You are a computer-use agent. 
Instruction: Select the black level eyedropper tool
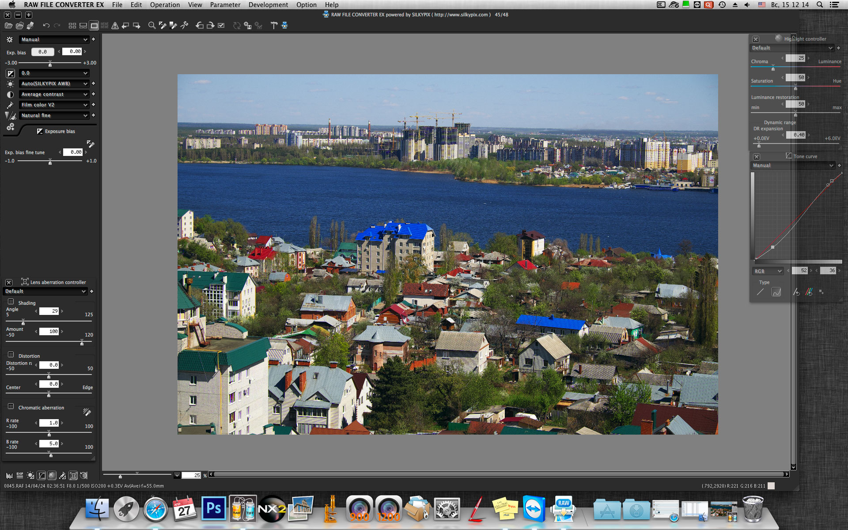click(x=173, y=26)
